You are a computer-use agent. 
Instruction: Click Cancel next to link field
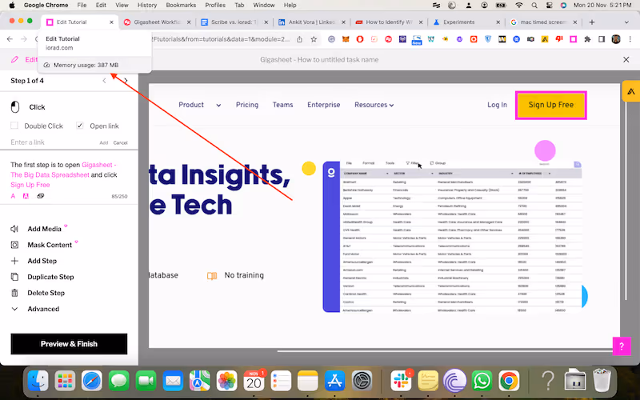pos(121,143)
